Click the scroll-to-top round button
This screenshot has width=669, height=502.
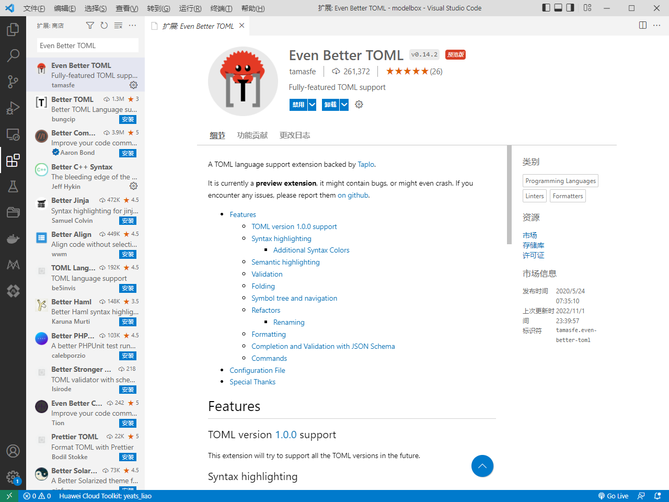tap(482, 466)
